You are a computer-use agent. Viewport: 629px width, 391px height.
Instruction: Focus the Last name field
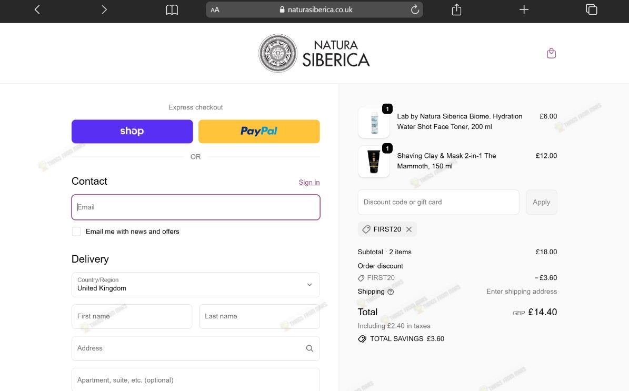[259, 316]
